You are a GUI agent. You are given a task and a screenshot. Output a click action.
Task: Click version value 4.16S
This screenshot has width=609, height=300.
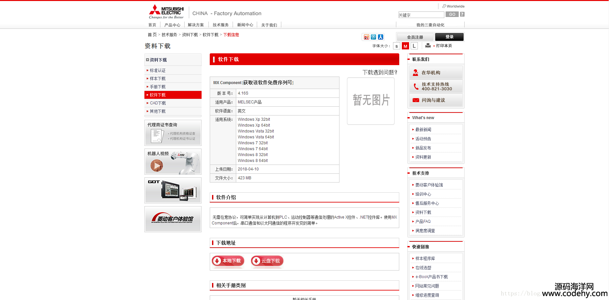coord(243,93)
